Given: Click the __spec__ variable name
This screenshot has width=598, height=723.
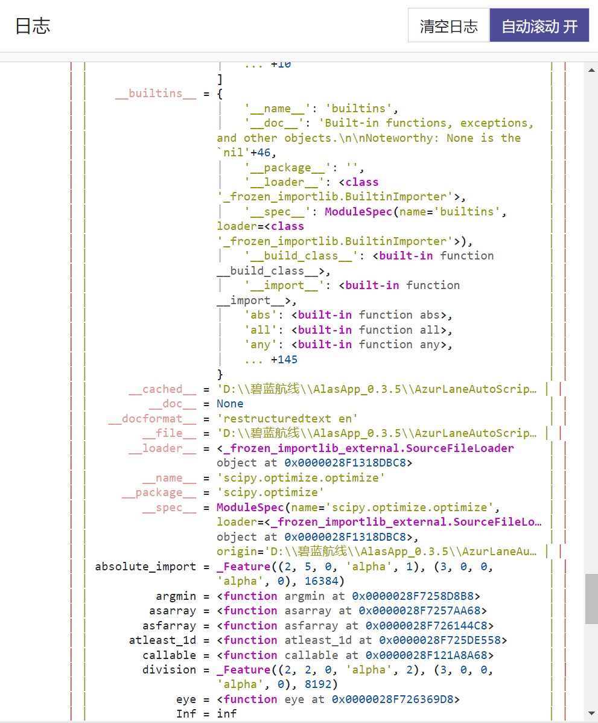Looking at the screenshot, I should pos(169,507).
